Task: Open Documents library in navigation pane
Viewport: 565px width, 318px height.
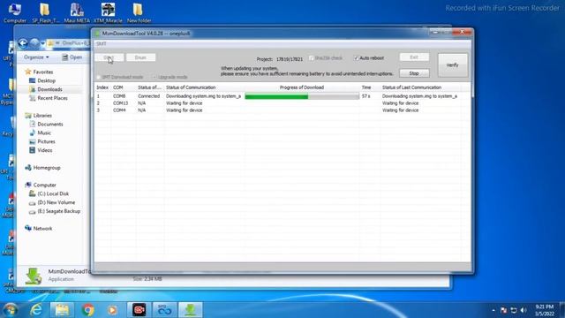Action: (x=49, y=124)
